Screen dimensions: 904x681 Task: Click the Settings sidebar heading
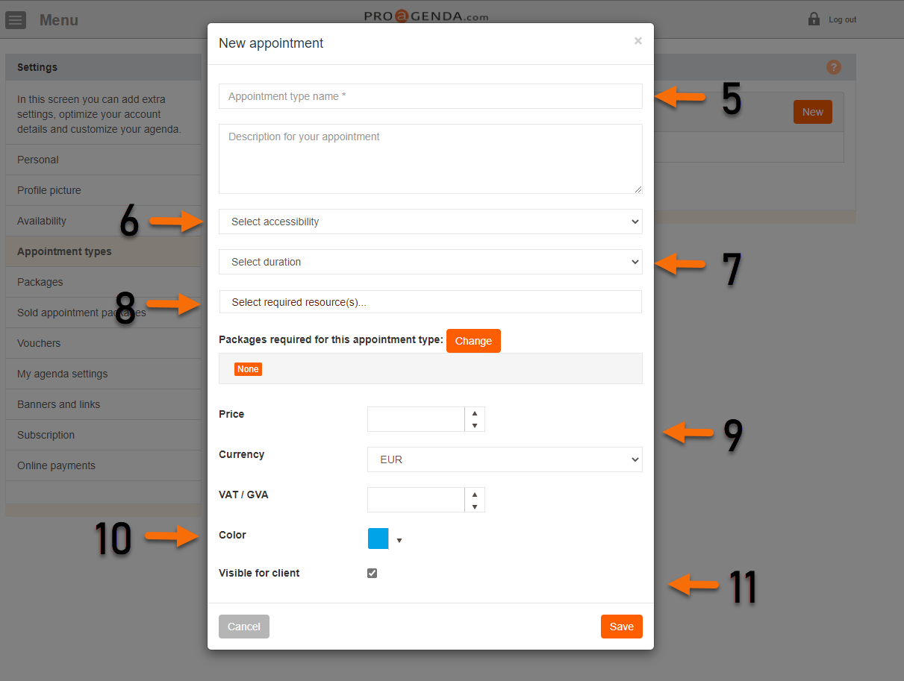37,67
